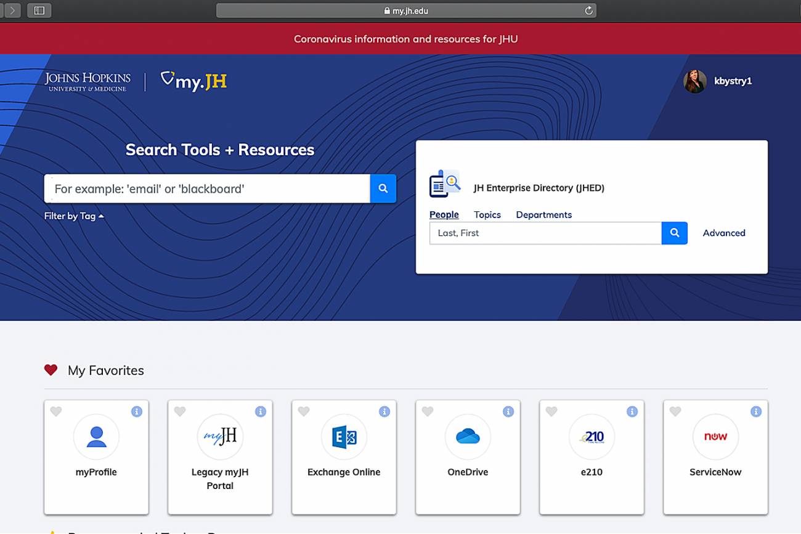Viewport: 801px width, 534px height.
Task: Click the kbystry1 profile picture
Action: point(695,81)
